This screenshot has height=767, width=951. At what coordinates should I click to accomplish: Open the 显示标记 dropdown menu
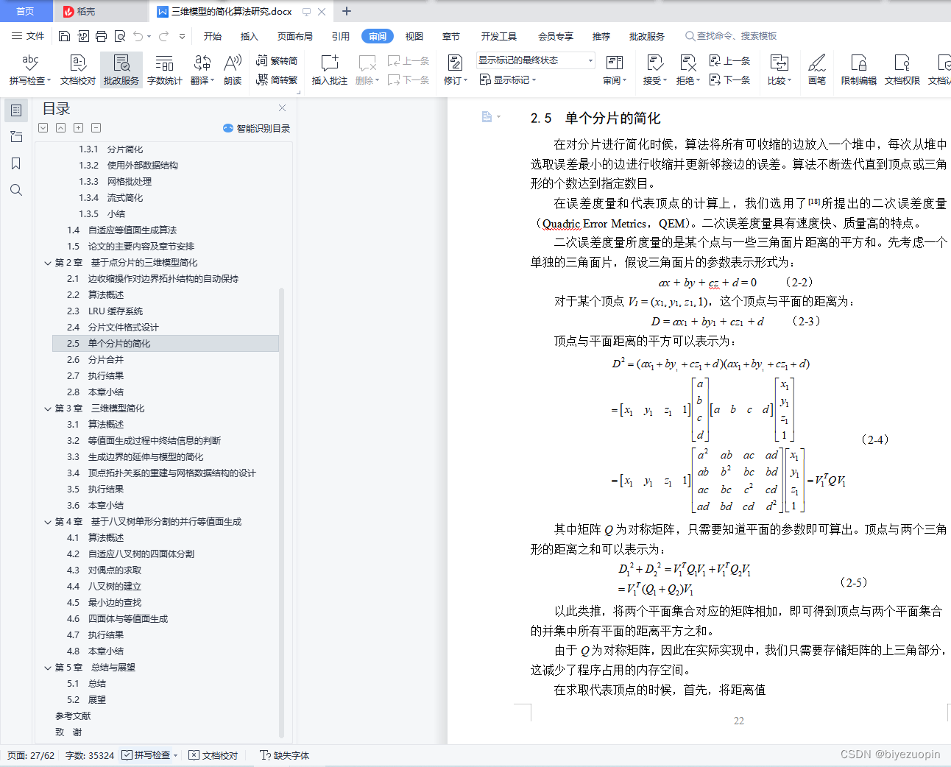(508, 79)
